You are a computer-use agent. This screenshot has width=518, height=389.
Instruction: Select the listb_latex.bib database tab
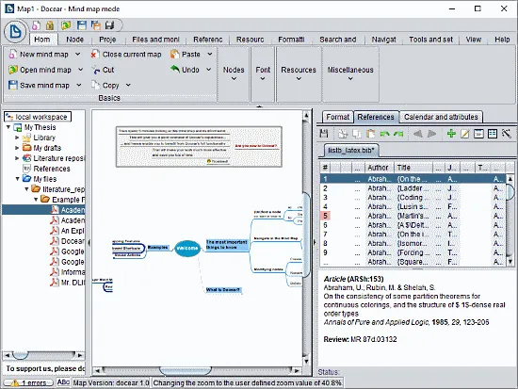[x=351, y=151]
